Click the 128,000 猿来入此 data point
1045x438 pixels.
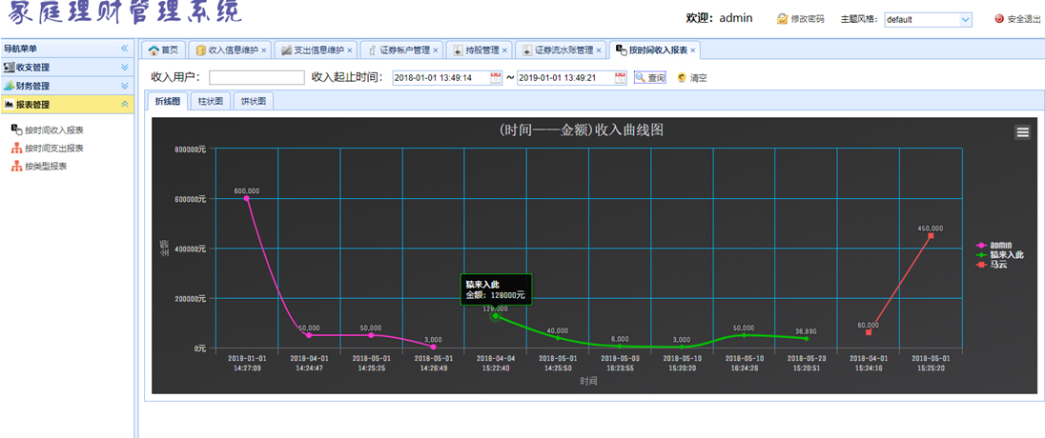coord(495,315)
